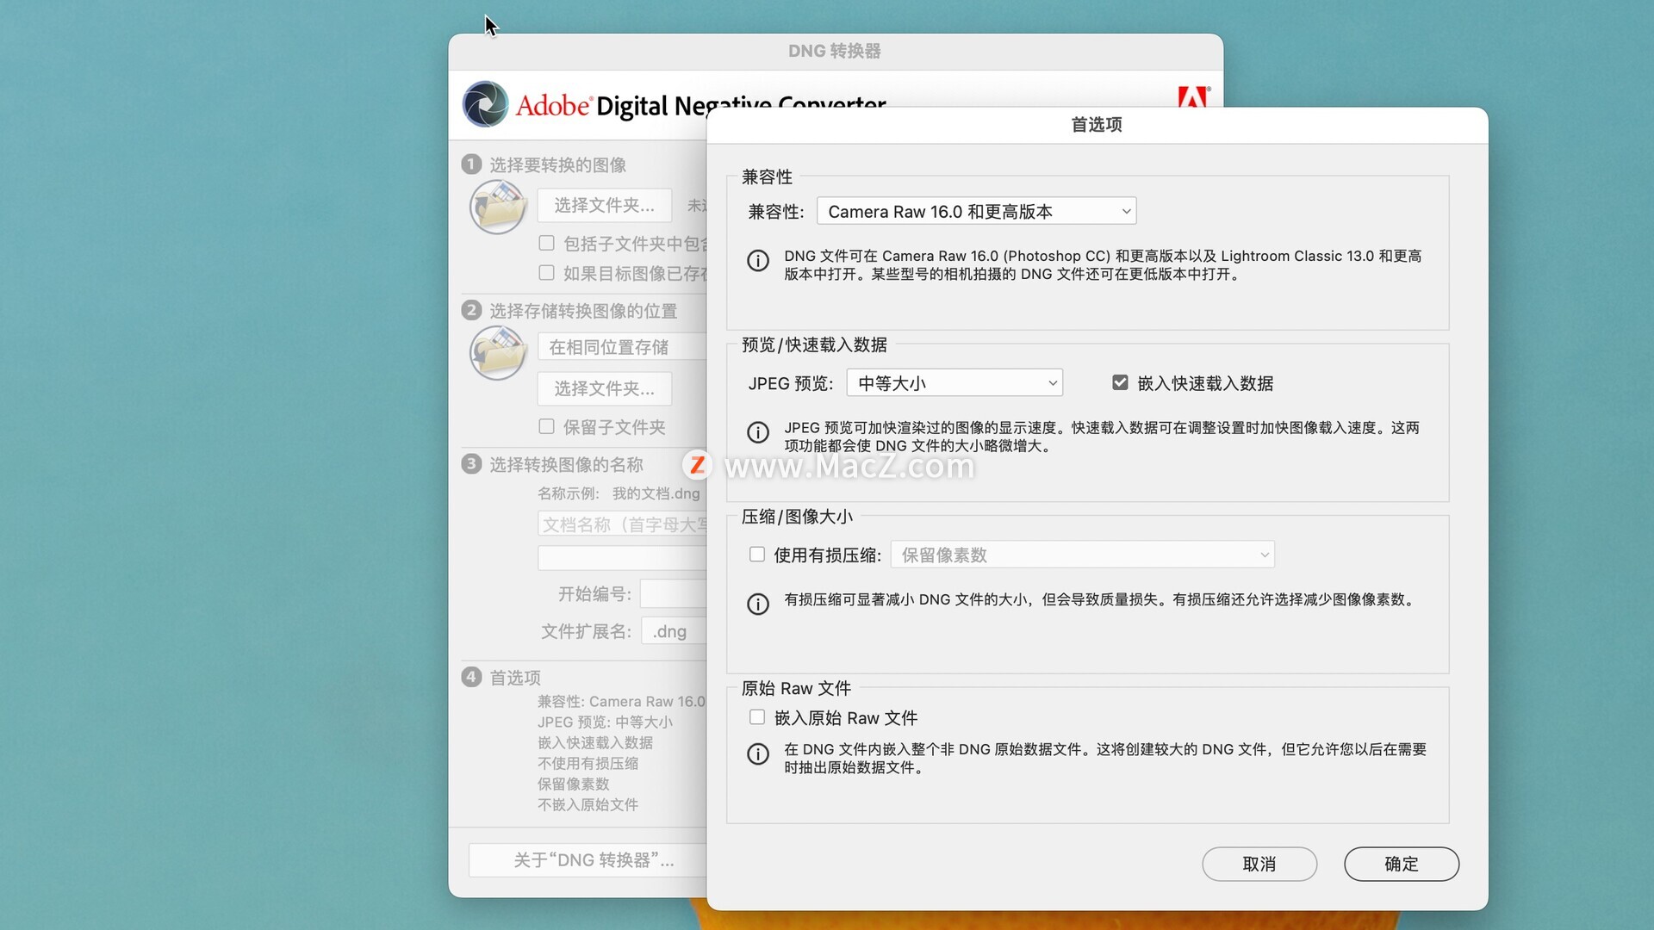Click the second name-part field under 文档名称
This screenshot has height=930, width=1654.
[622, 558]
